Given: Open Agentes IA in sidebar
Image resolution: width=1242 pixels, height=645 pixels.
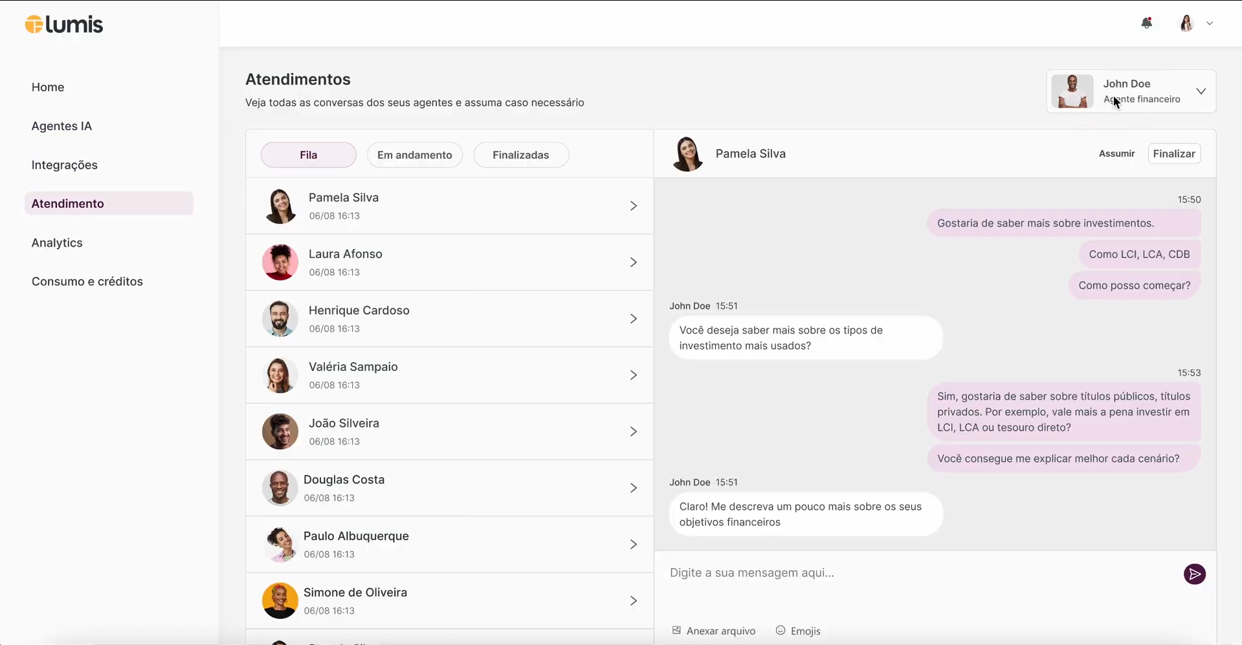Looking at the screenshot, I should (61, 126).
